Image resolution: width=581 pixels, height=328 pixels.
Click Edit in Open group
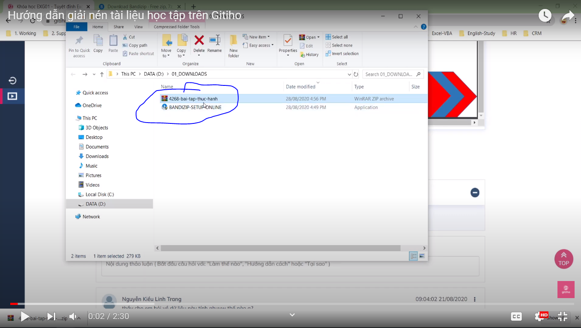pyautogui.click(x=306, y=46)
